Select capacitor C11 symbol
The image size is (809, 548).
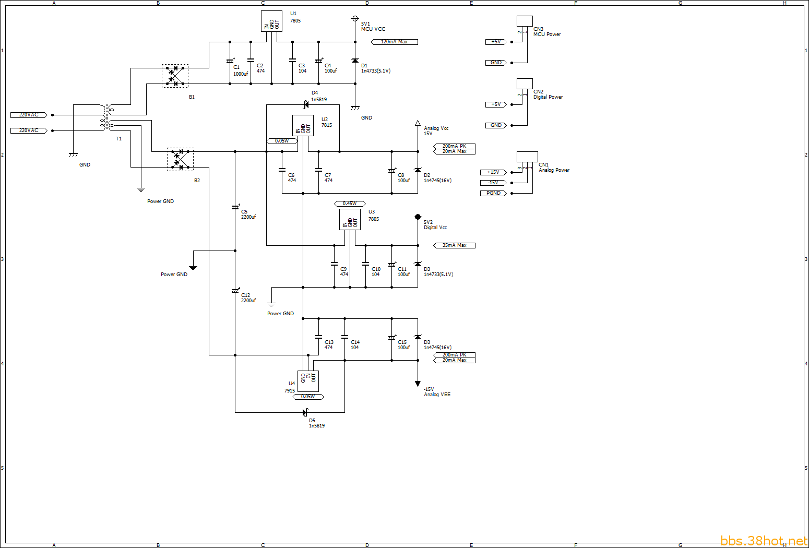tap(391, 265)
